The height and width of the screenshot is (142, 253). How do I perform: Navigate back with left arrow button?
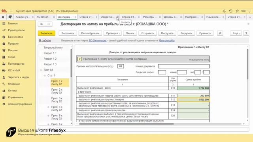click(42, 24)
